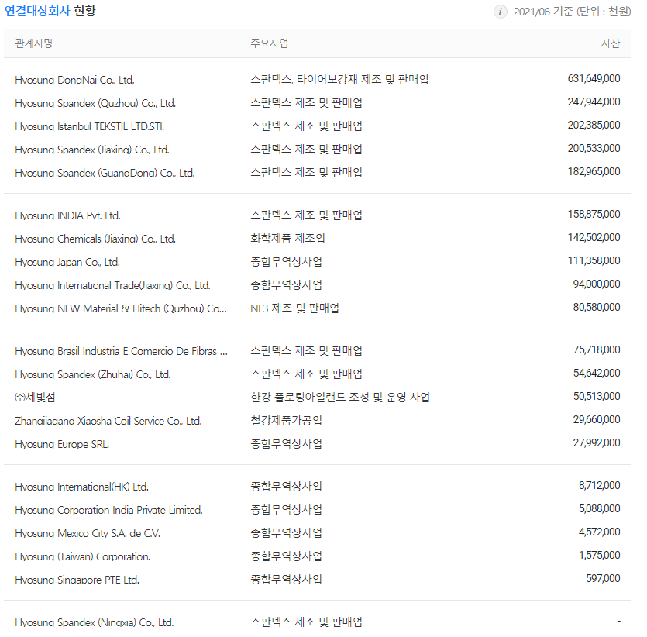Screen dimensions: 647x637
Task: Click asset value 1,575,000
Action: (599, 556)
